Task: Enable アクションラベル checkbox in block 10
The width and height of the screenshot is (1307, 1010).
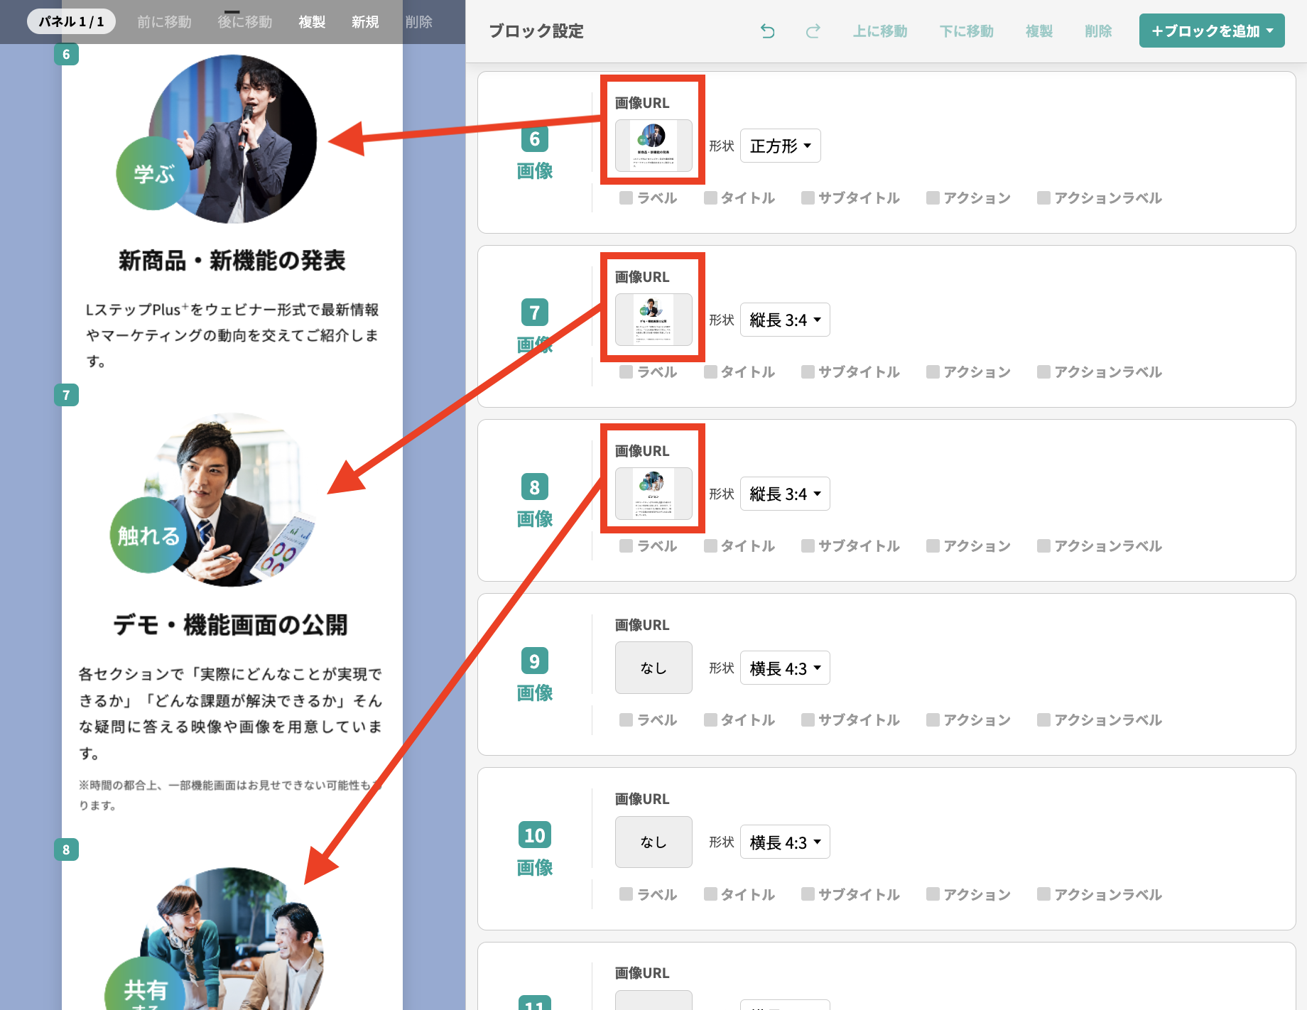Action: coord(1043,894)
